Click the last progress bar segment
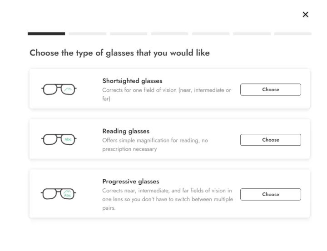This screenshot has height=251, width=327. click(293, 34)
